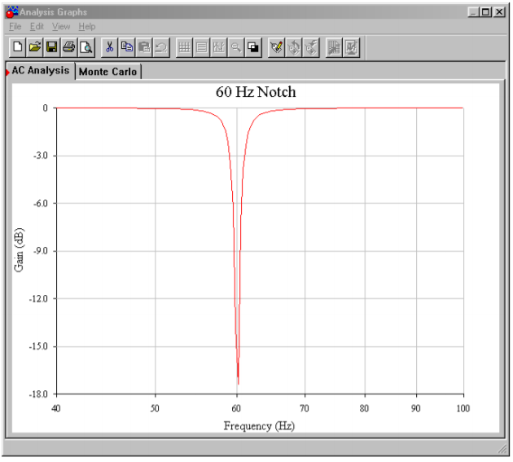Expand the View menu

pos(61,27)
